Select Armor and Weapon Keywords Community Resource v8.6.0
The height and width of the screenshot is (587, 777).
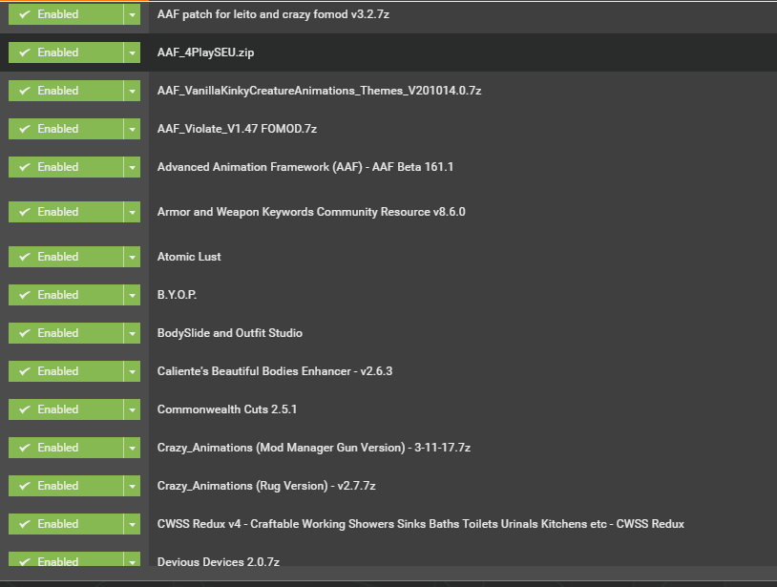coord(311,212)
